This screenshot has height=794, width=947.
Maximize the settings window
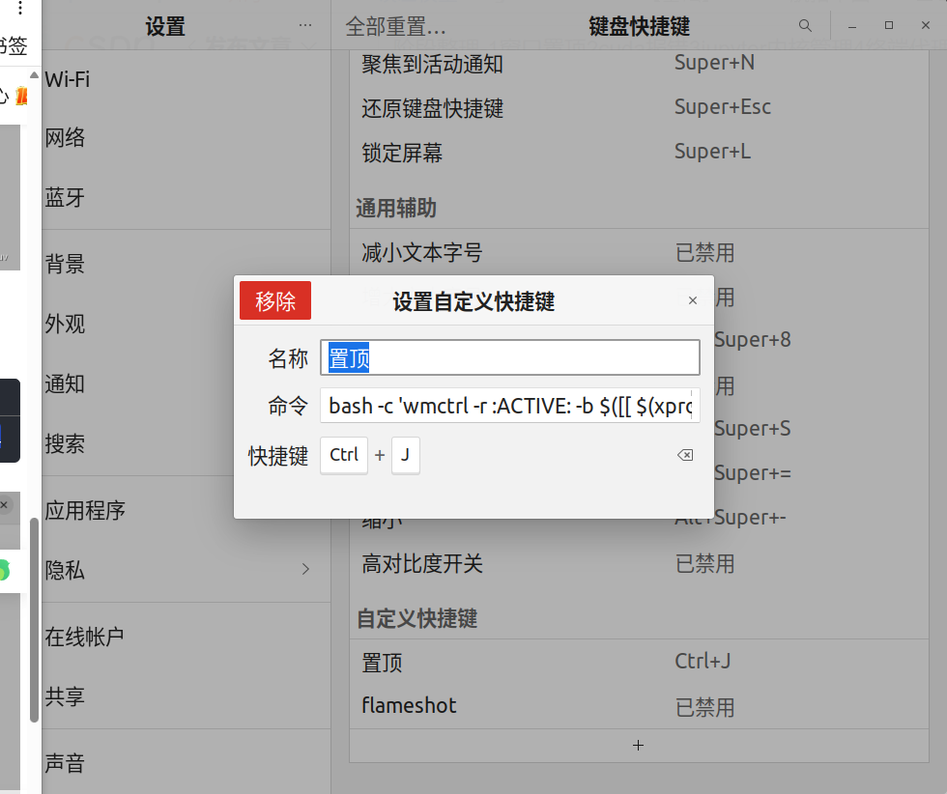point(889,25)
